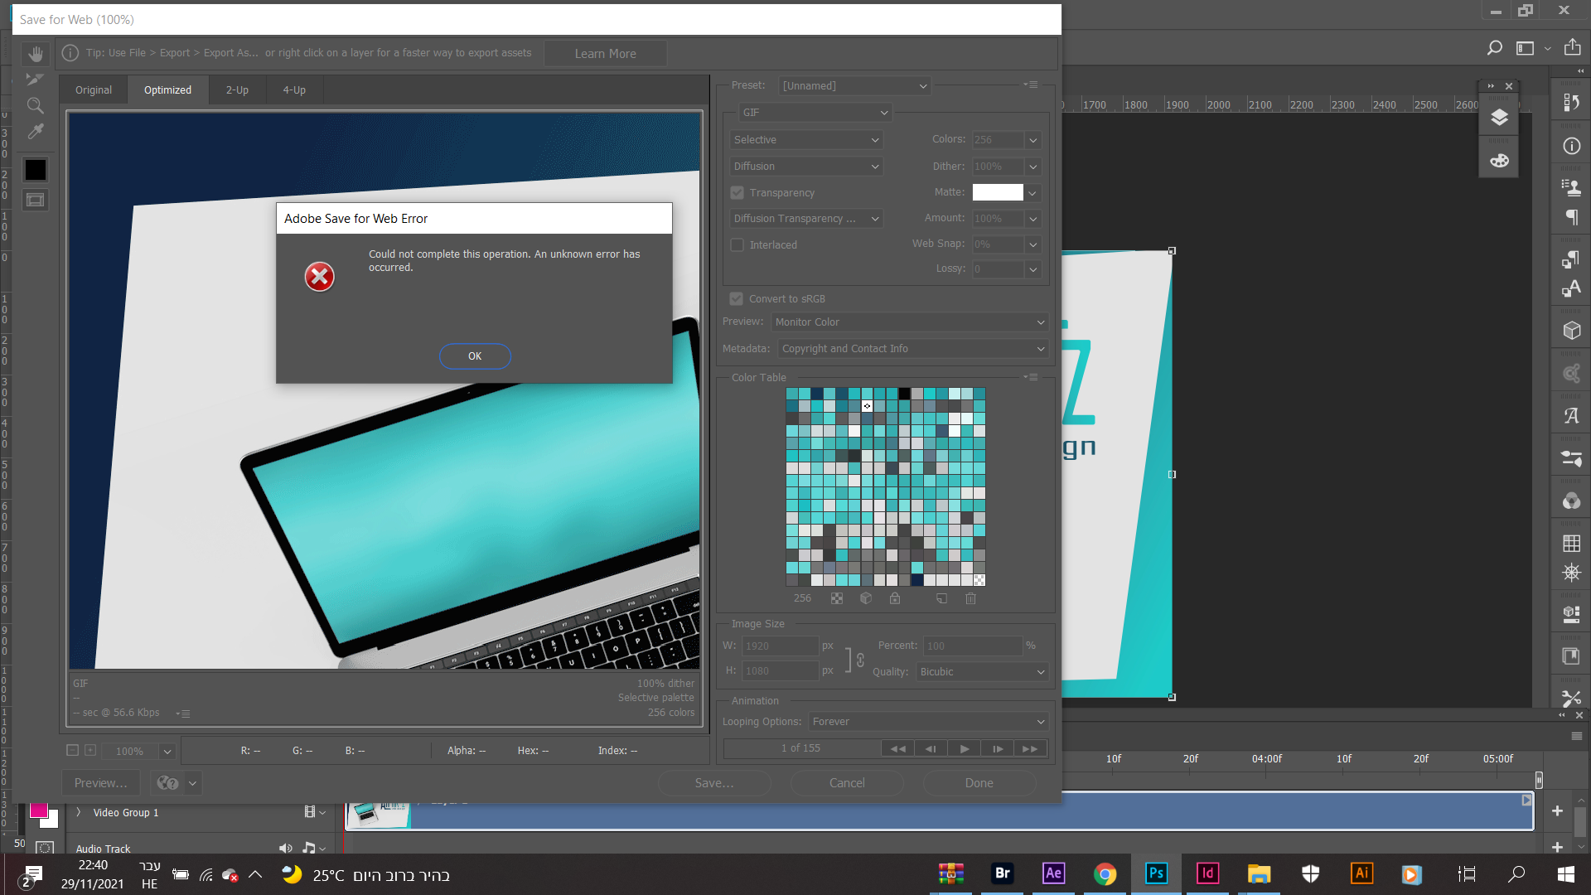Screen dimensions: 1591x895
Task: Open the GIF file format dropdown
Action: [x=815, y=113]
